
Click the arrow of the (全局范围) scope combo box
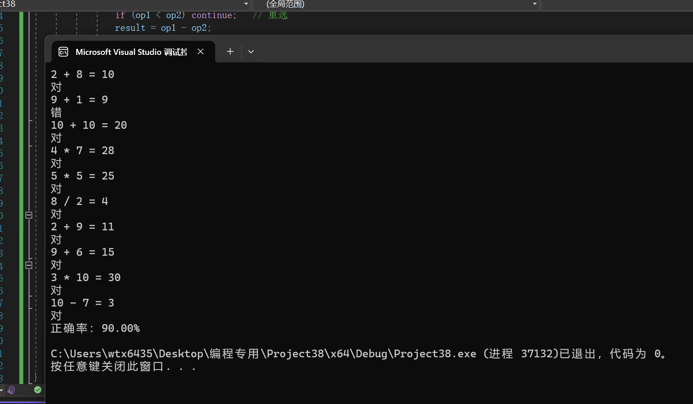(x=535, y=4)
